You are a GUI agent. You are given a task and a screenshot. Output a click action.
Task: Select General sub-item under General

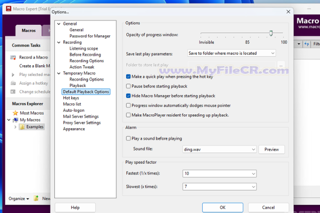[76, 30]
